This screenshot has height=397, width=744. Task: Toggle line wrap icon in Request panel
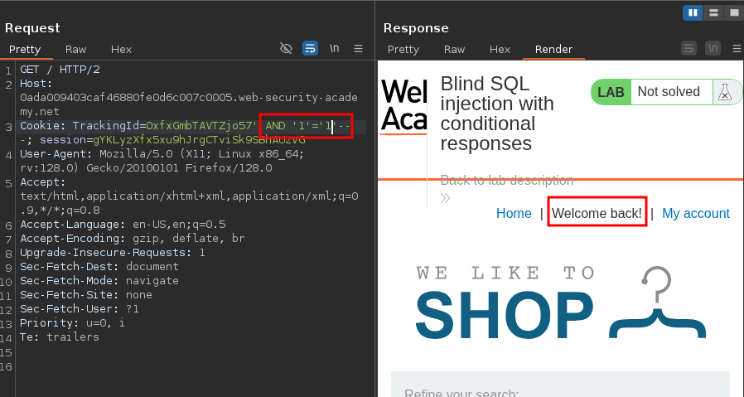310,49
